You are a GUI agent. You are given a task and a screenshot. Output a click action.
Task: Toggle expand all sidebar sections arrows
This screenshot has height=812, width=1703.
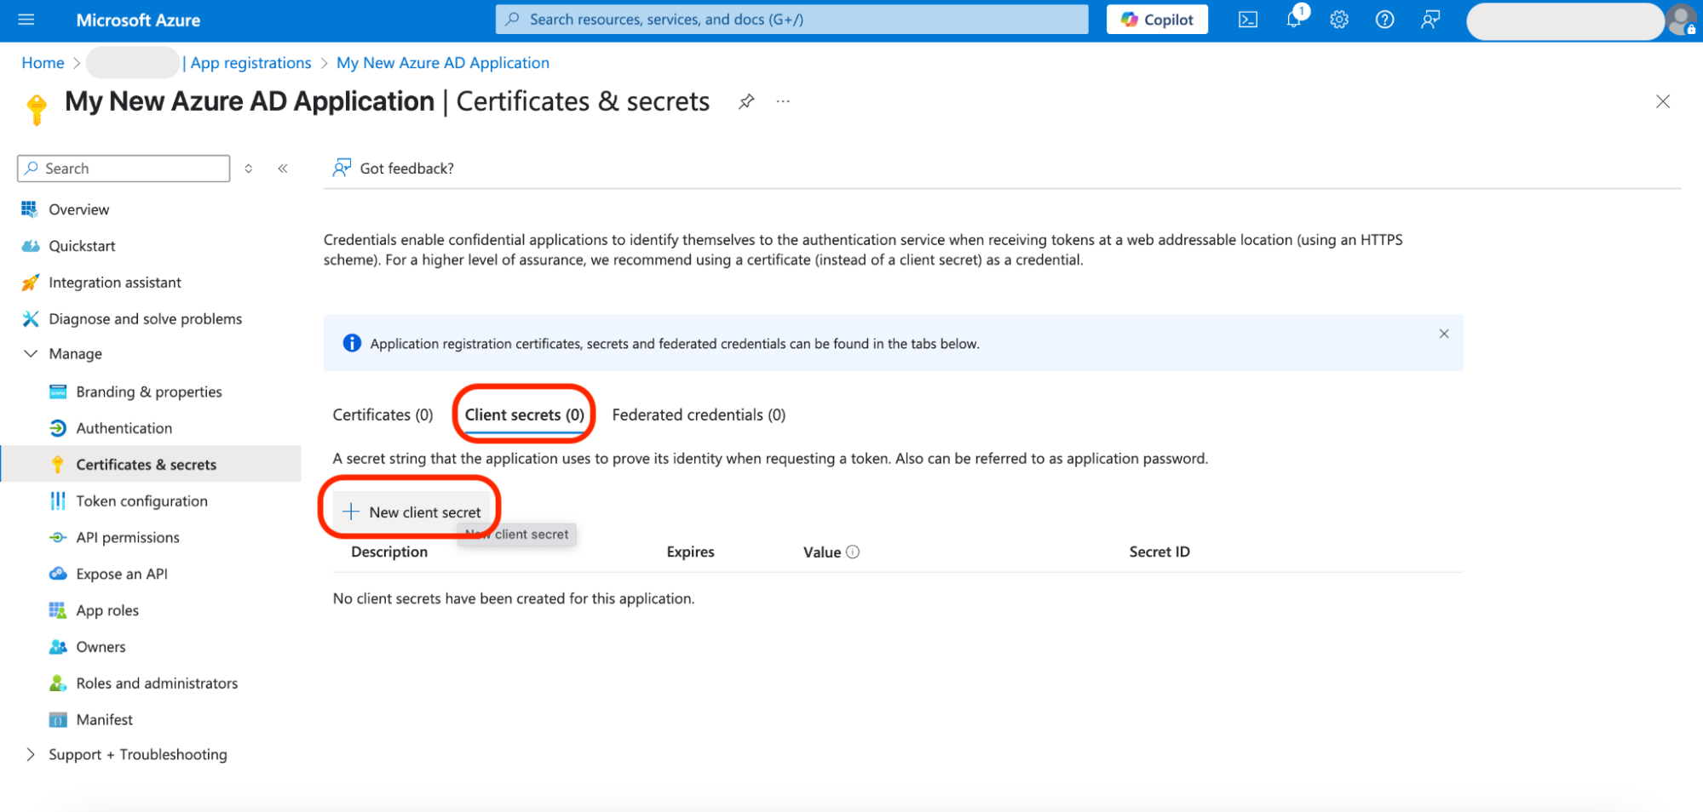click(249, 169)
